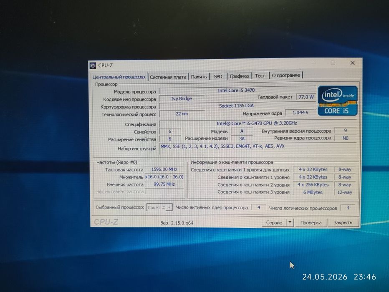
Task: Click the code name value Ivy Bridge
Action: [x=182, y=99]
